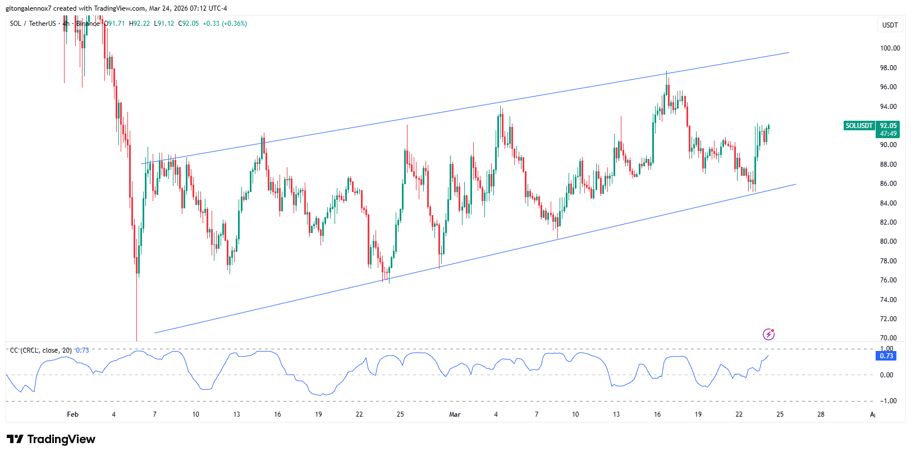Viewport: 911px width, 456px height.
Task: Click the green SOLUSDT price tag
Action: [859, 126]
